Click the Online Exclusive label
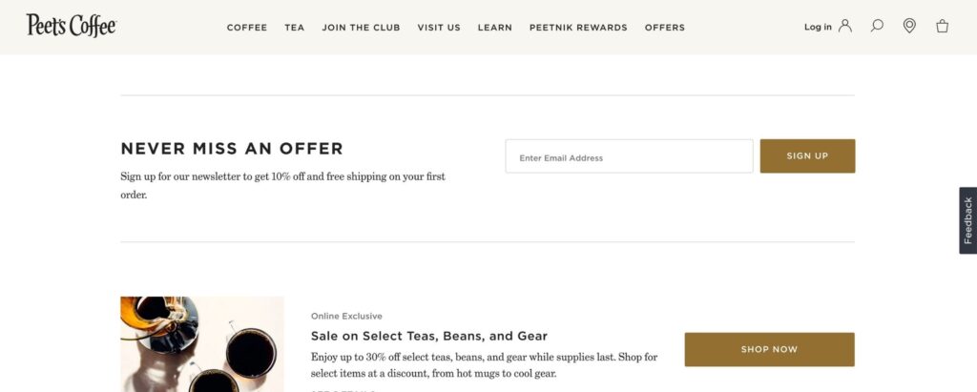Viewport: 977px width, 392px height. (x=346, y=316)
